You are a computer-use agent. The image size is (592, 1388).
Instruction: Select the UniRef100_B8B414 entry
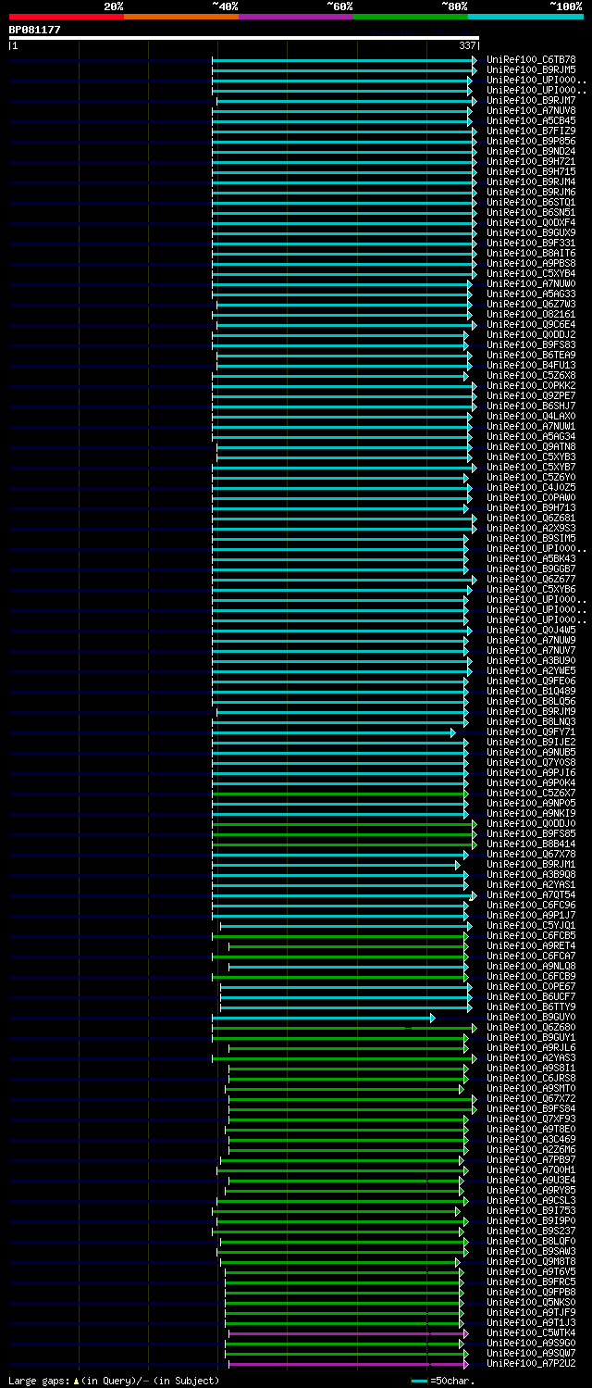(531, 844)
